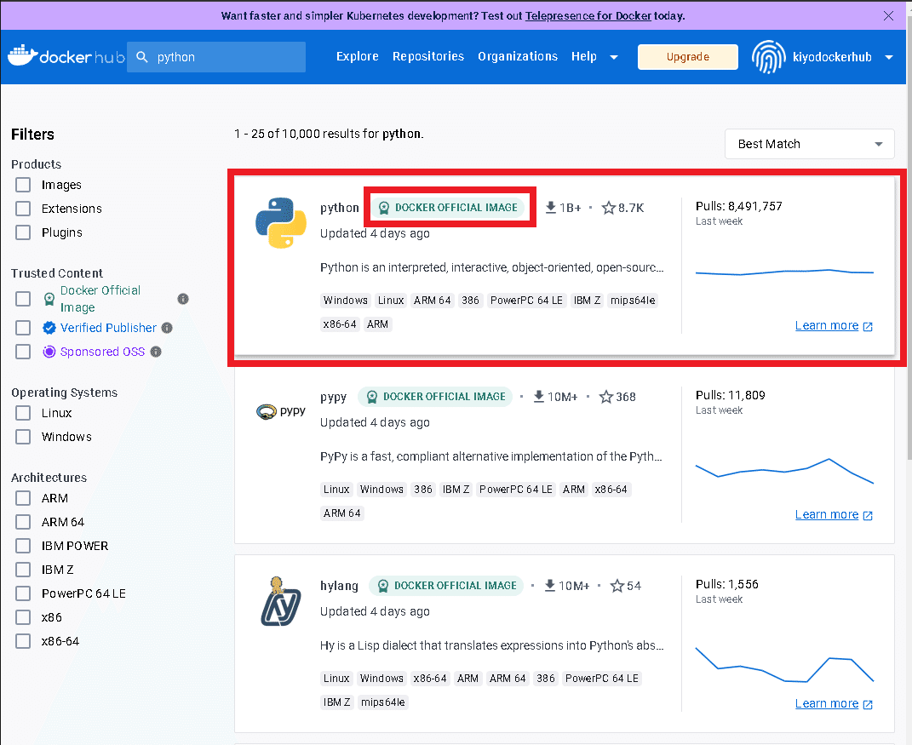Select the hylang star rating icon
912x745 pixels.
coord(617,586)
